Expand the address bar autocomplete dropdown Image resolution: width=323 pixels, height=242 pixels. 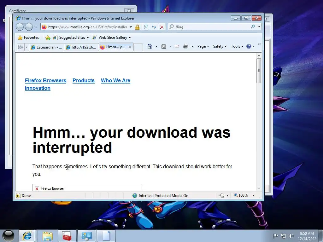click(x=131, y=27)
